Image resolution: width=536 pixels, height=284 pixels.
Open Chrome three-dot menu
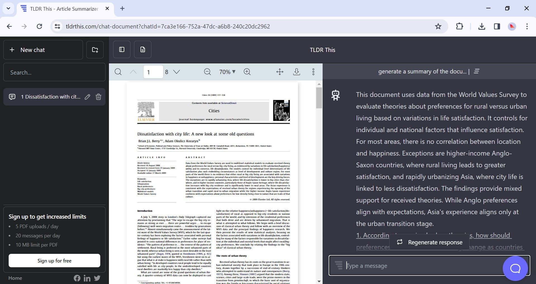click(527, 26)
